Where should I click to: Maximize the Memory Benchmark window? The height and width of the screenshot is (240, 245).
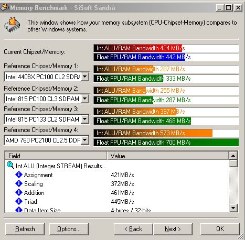[x=228, y=7]
